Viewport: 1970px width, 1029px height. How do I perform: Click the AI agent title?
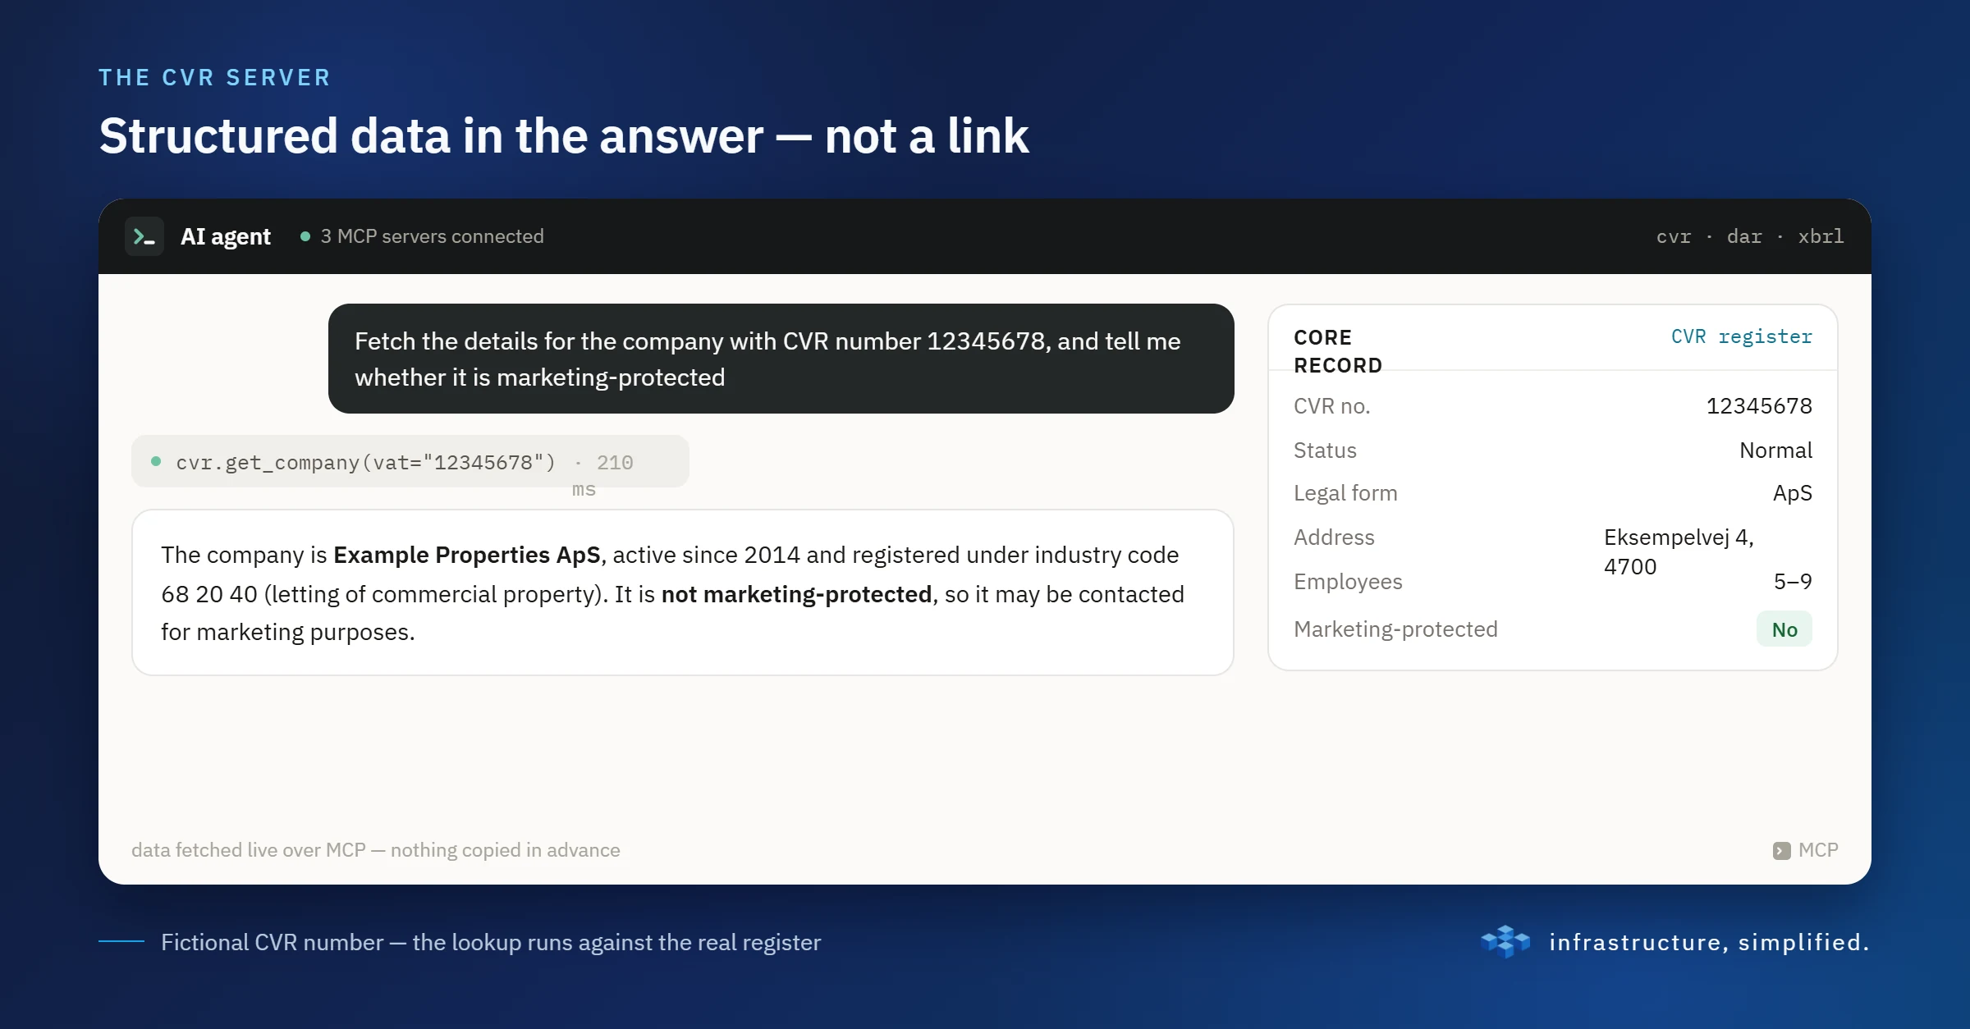coord(226,236)
